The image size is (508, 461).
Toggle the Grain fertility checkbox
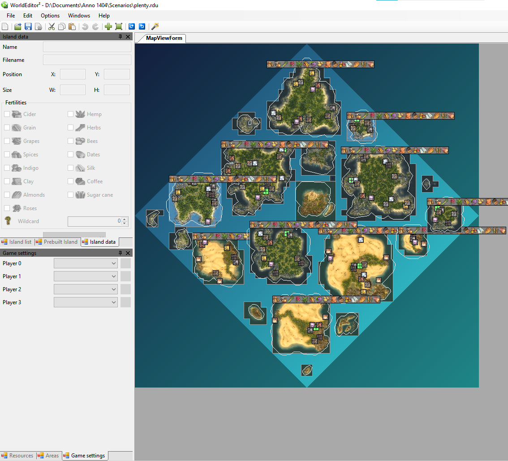[x=7, y=128]
